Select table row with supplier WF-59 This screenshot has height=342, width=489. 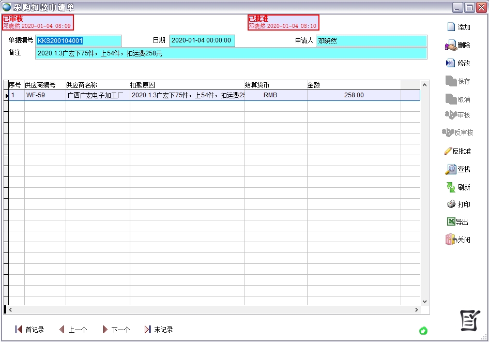(x=44, y=95)
